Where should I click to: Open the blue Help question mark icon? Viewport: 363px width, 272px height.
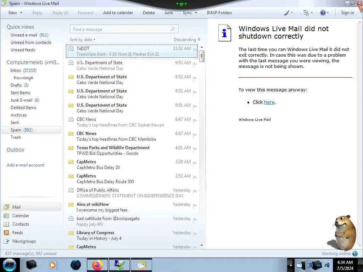[x=323, y=13]
